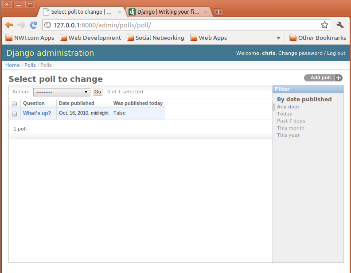Image resolution: width=351 pixels, height=273 pixels.
Task: Maximize the browser window
Action: pos(30,4)
